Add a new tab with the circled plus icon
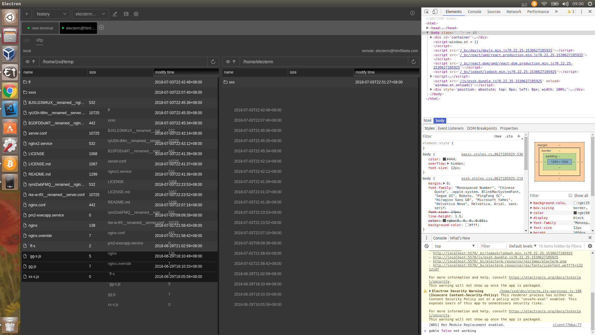595x335 pixels. pyautogui.click(x=101, y=28)
